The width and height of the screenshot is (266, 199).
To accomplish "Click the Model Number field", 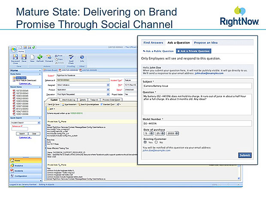I will pos(197,124).
